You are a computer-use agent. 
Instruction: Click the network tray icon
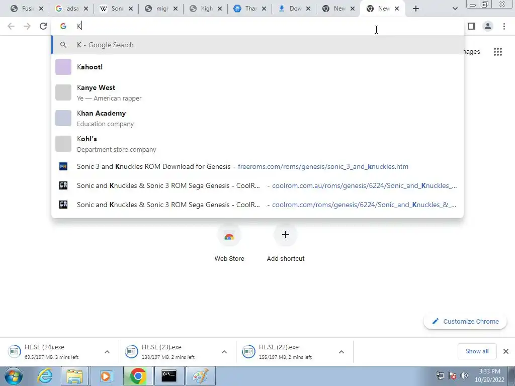(440, 375)
